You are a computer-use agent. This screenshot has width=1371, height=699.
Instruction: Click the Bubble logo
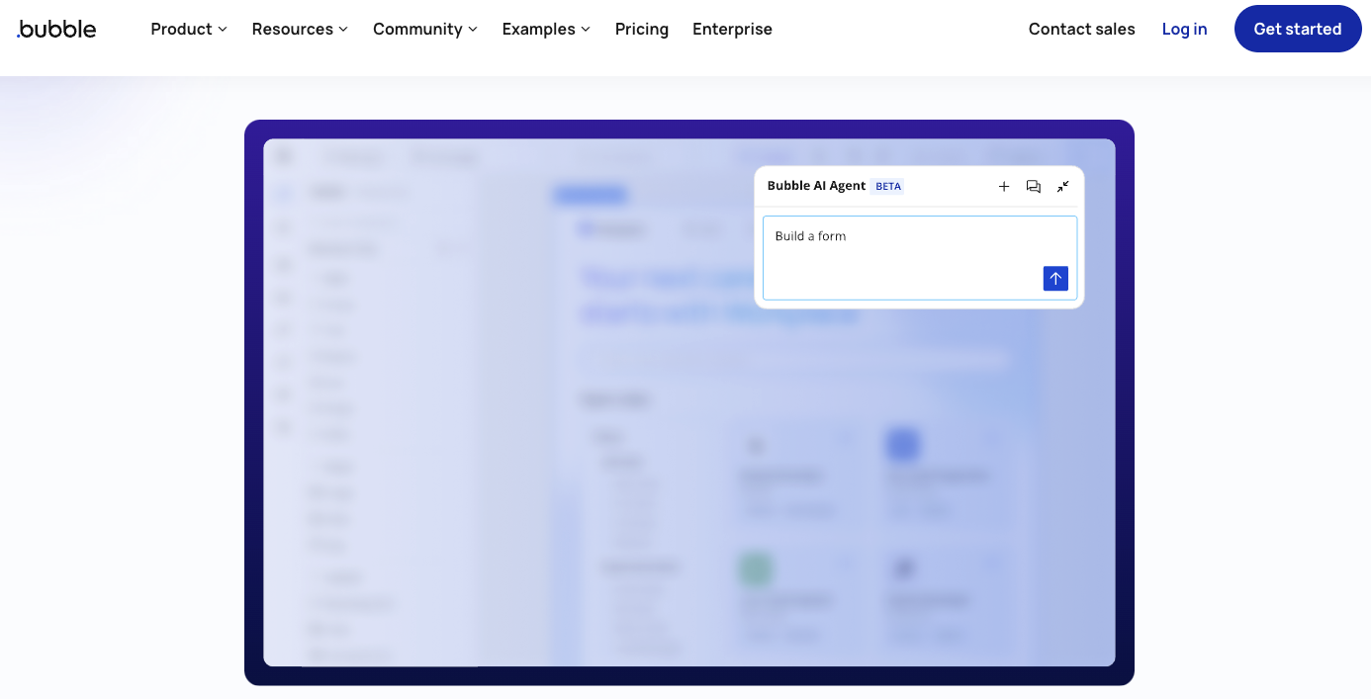56,29
